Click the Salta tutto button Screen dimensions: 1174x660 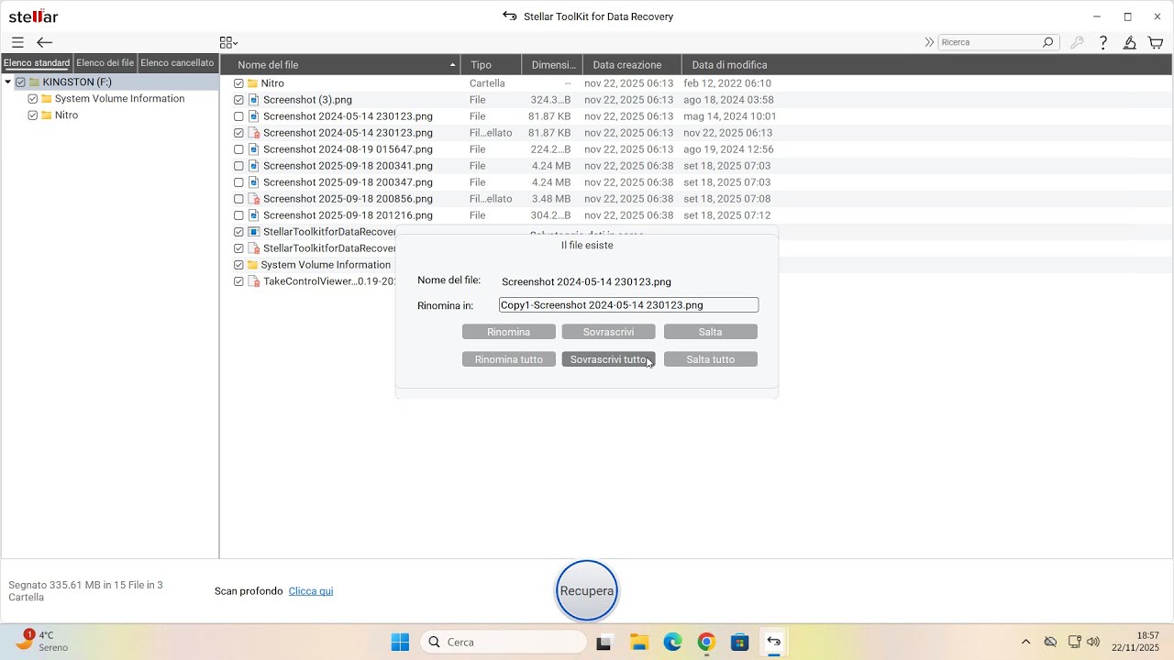711,359
